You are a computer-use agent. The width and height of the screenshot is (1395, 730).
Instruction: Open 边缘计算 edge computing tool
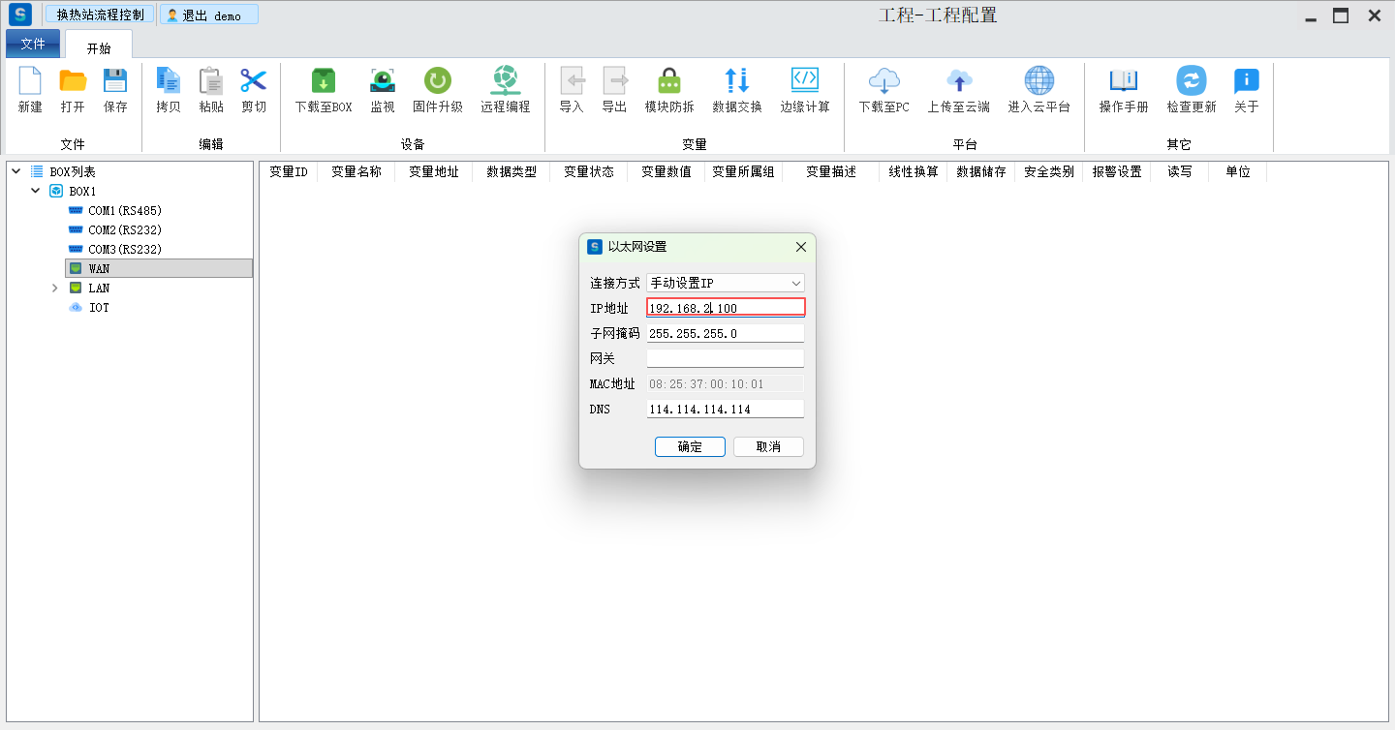point(805,82)
